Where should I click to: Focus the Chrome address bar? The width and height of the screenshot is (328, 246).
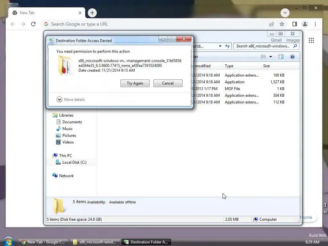153,24
